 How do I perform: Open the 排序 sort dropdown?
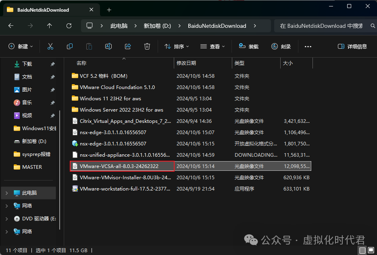177,46
